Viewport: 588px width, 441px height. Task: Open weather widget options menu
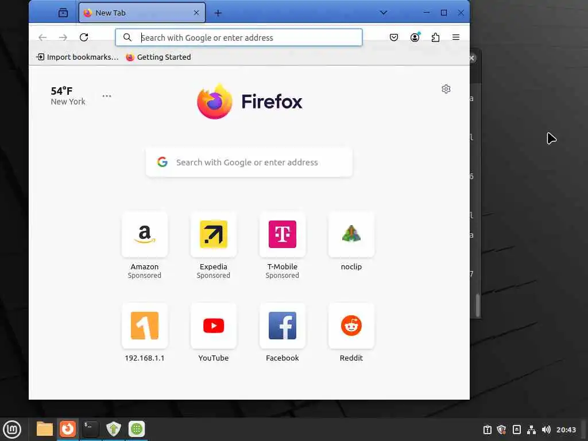tap(107, 96)
